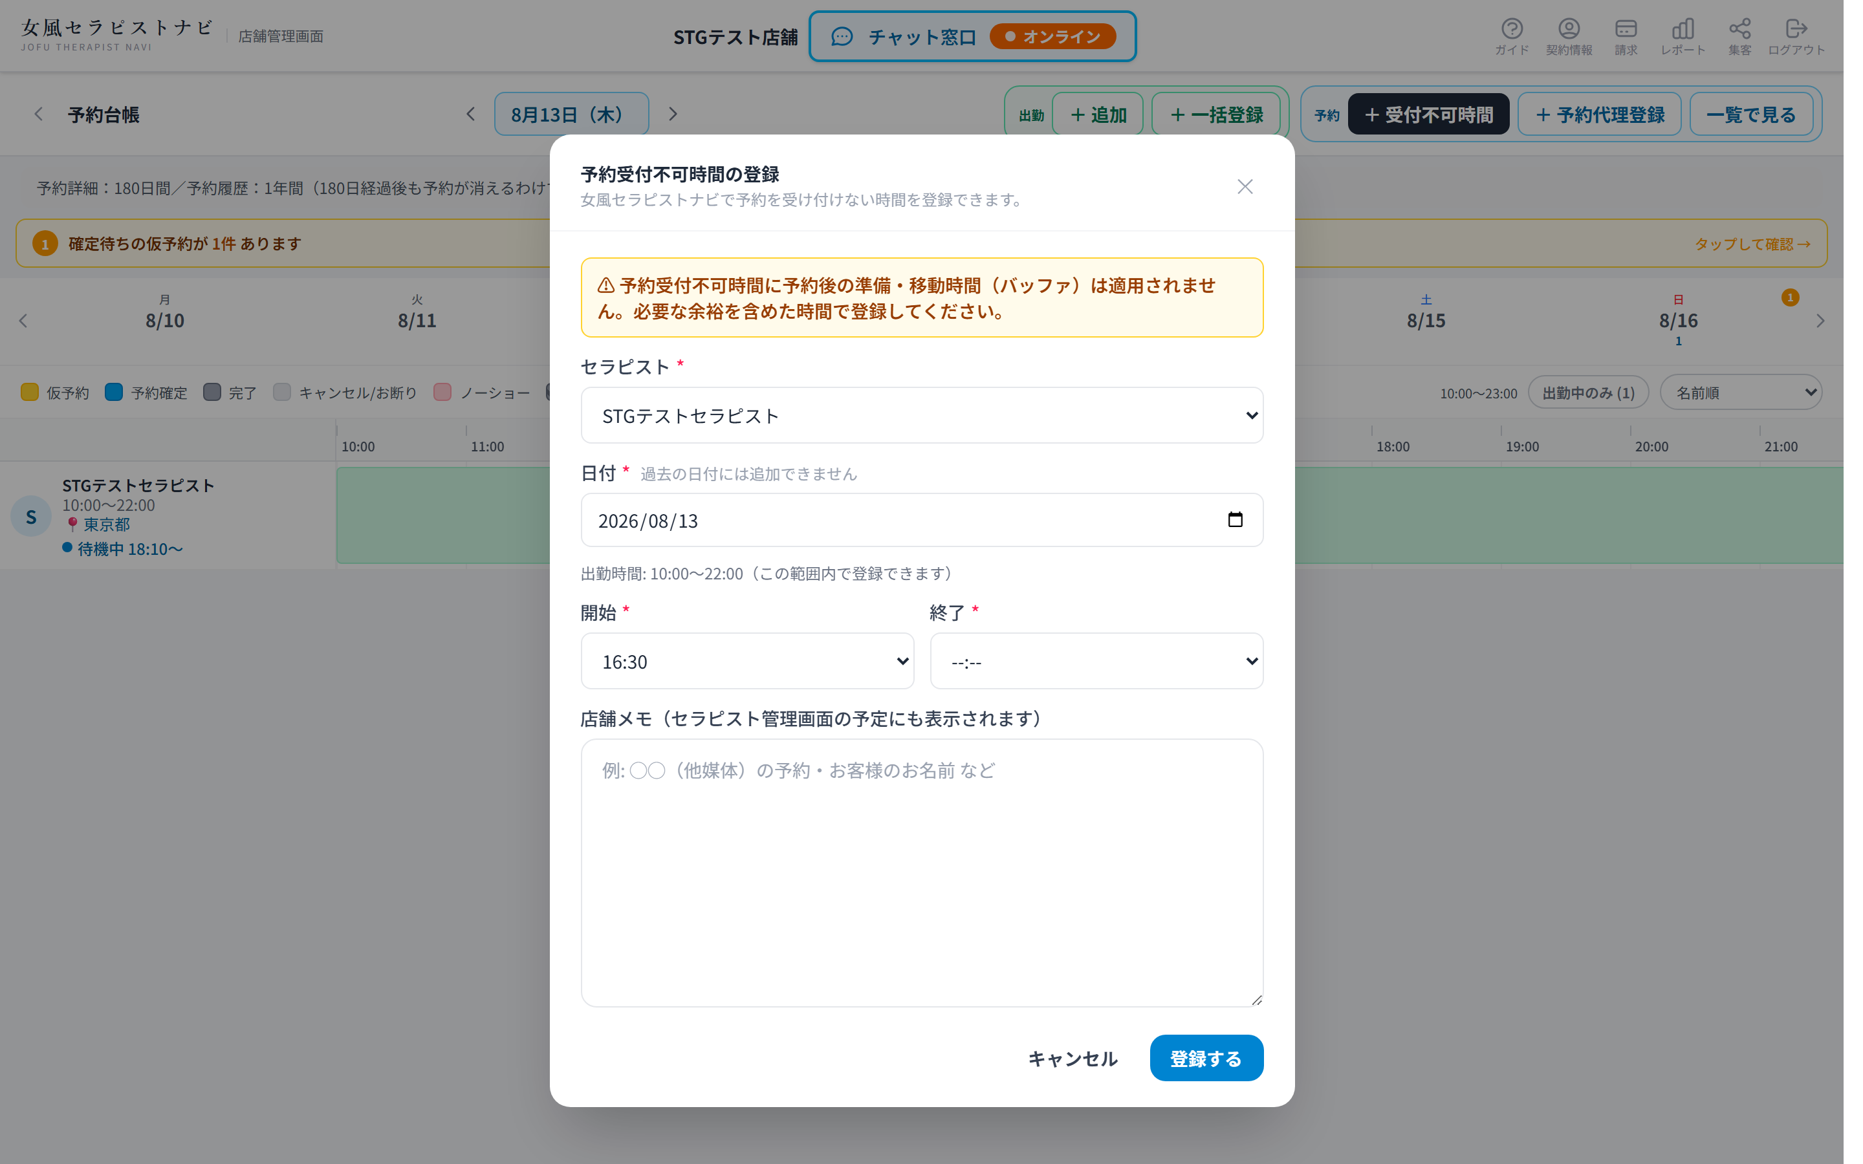Open the 開始 time dropdown
The height and width of the screenshot is (1164, 1863).
(x=746, y=662)
